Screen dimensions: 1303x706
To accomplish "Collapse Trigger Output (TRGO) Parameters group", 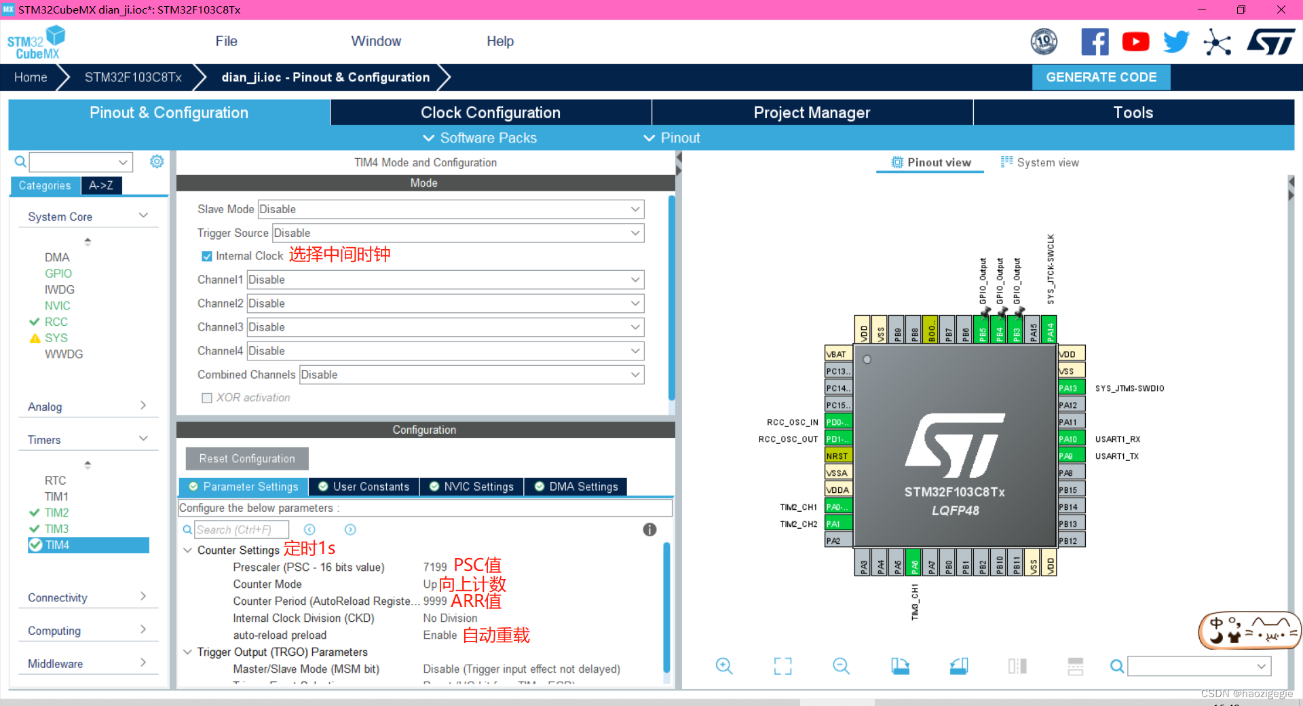I will [x=187, y=652].
